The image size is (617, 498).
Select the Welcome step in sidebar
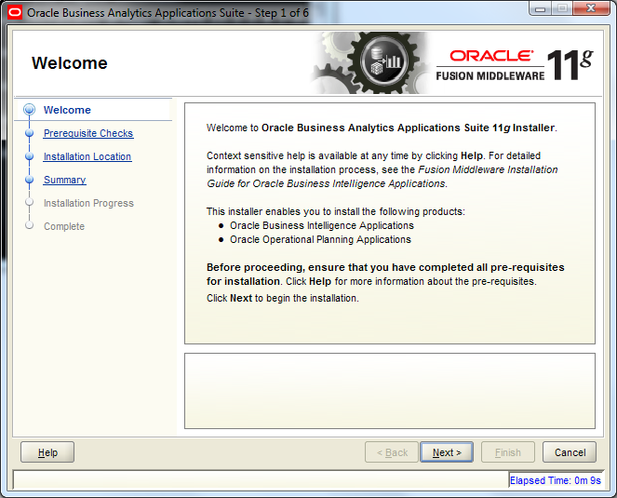pyautogui.click(x=67, y=110)
